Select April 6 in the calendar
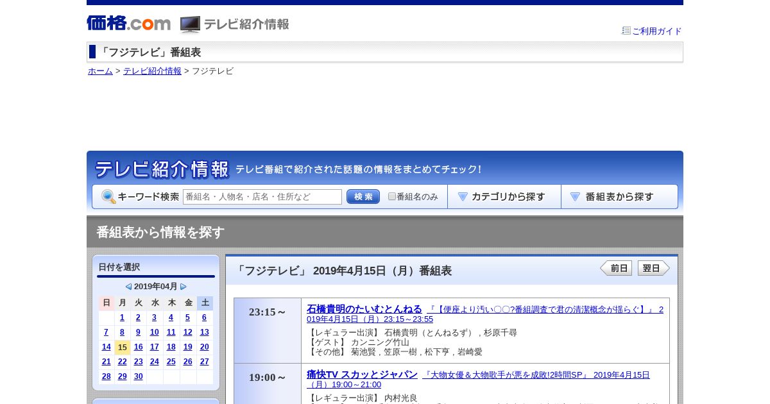770x404 pixels. [x=204, y=317]
